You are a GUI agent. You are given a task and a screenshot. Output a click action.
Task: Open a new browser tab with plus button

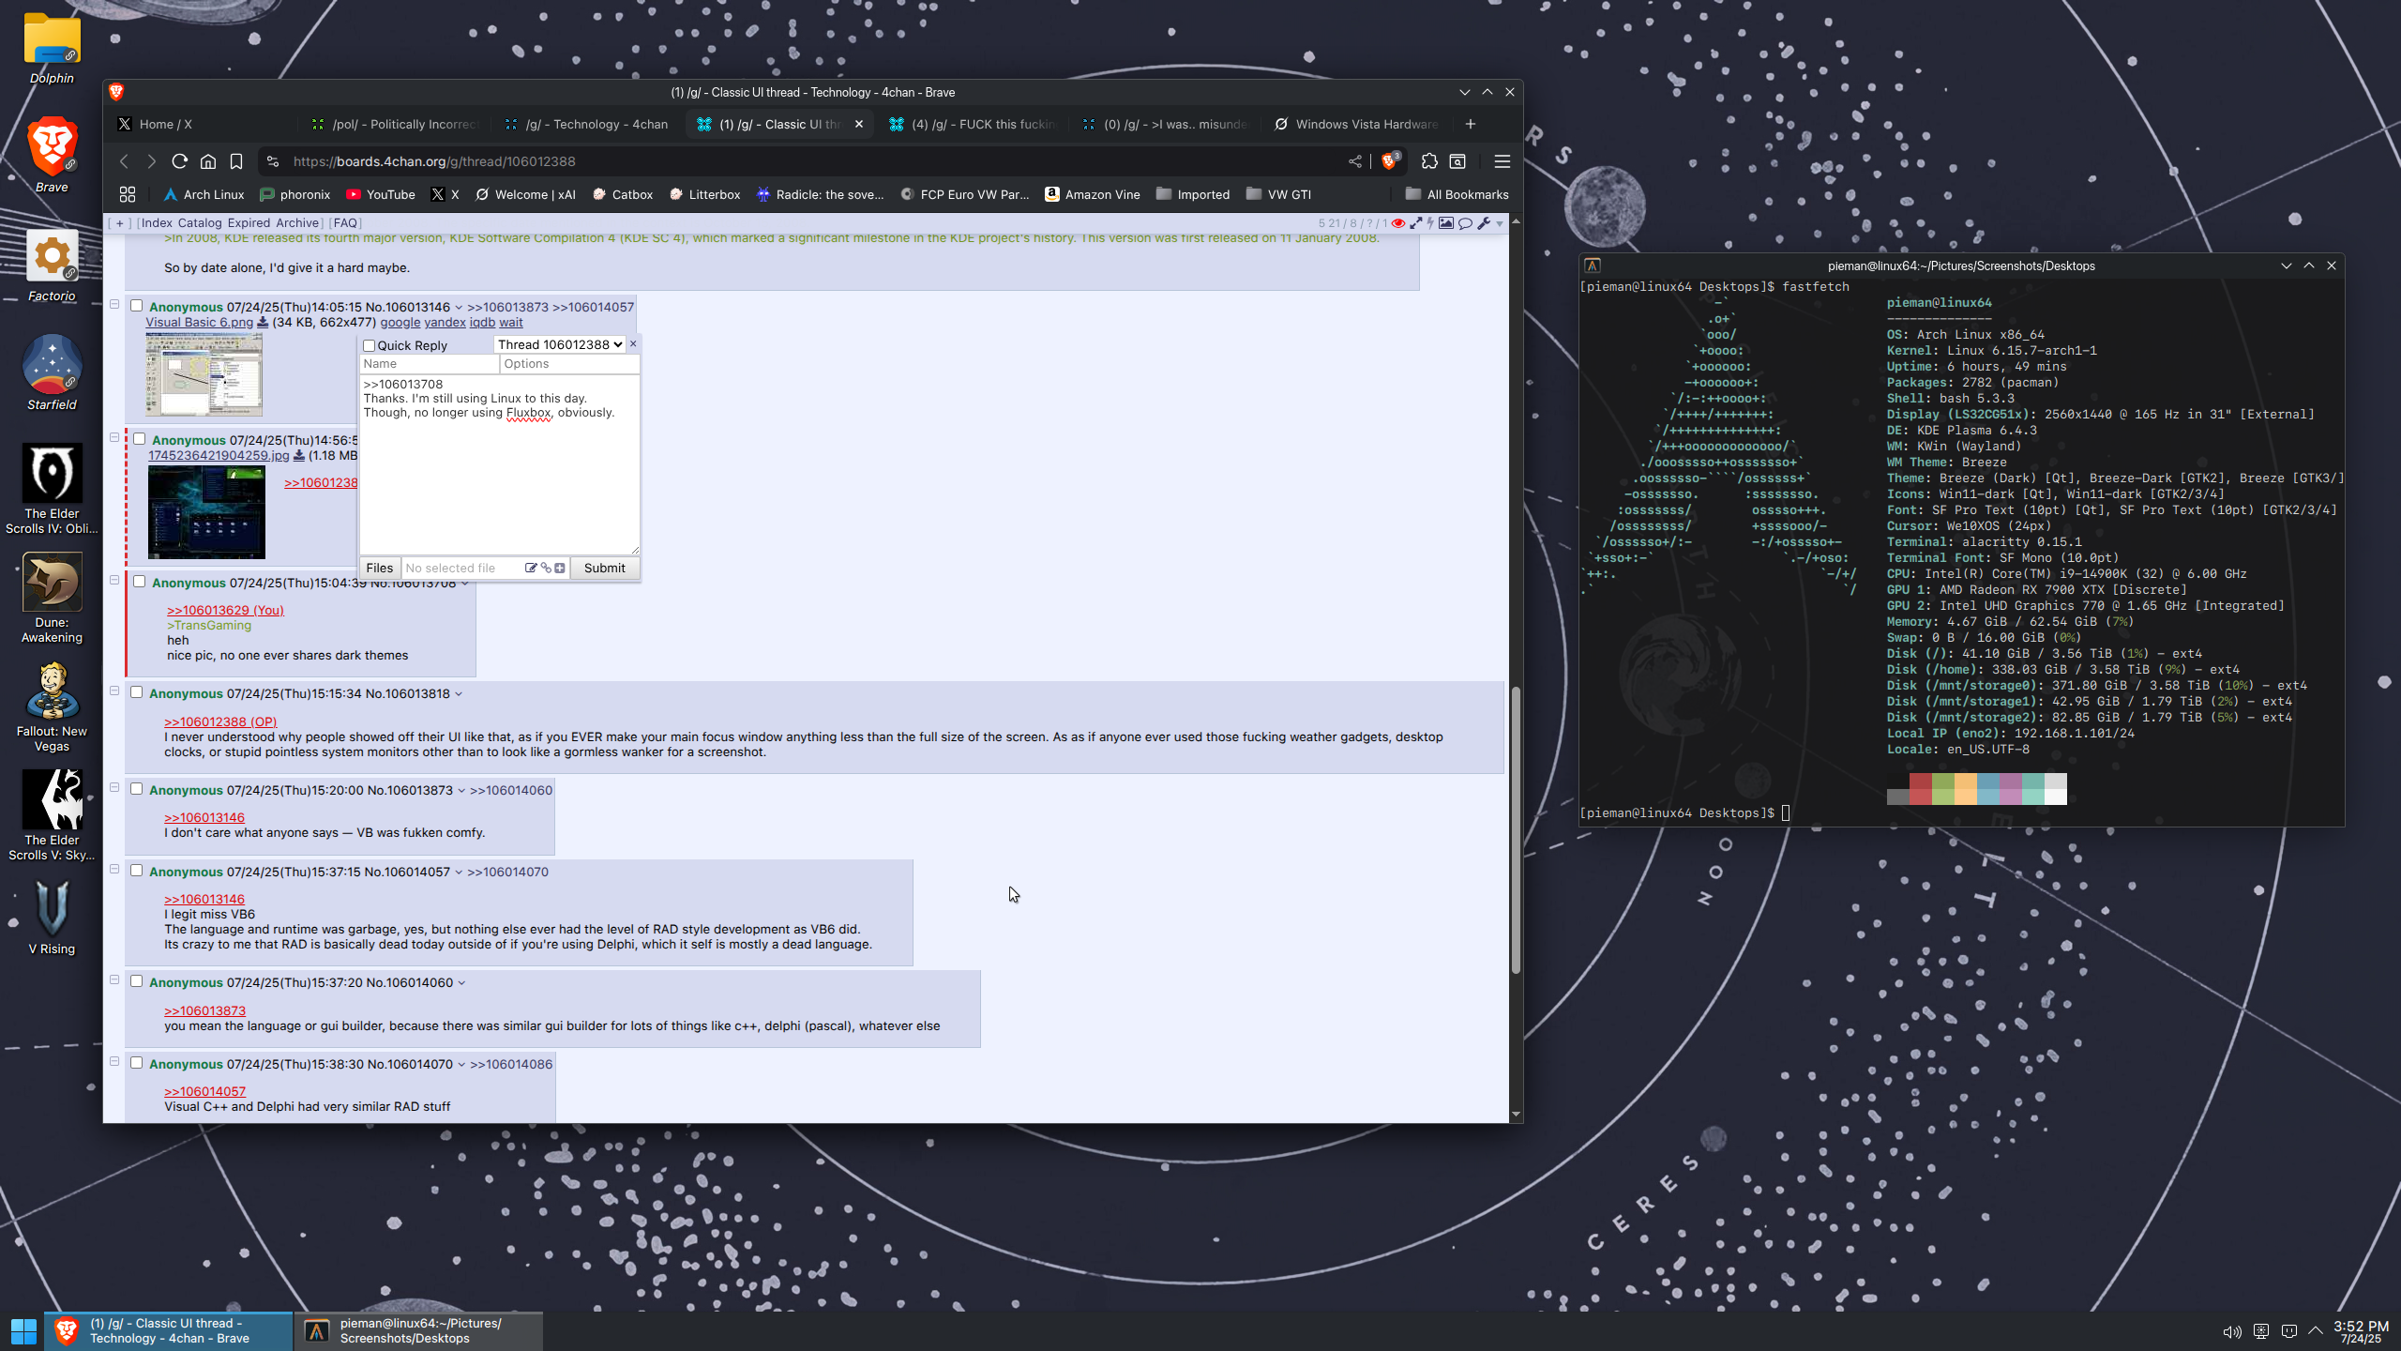tap(1470, 124)
